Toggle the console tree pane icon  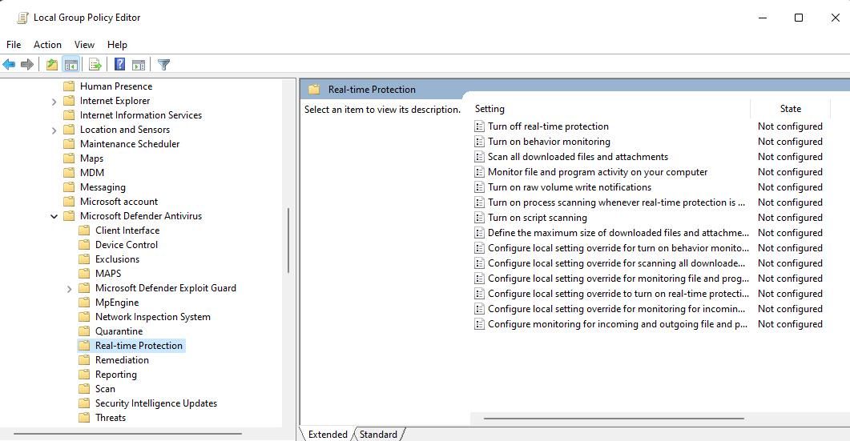point(71,65)
